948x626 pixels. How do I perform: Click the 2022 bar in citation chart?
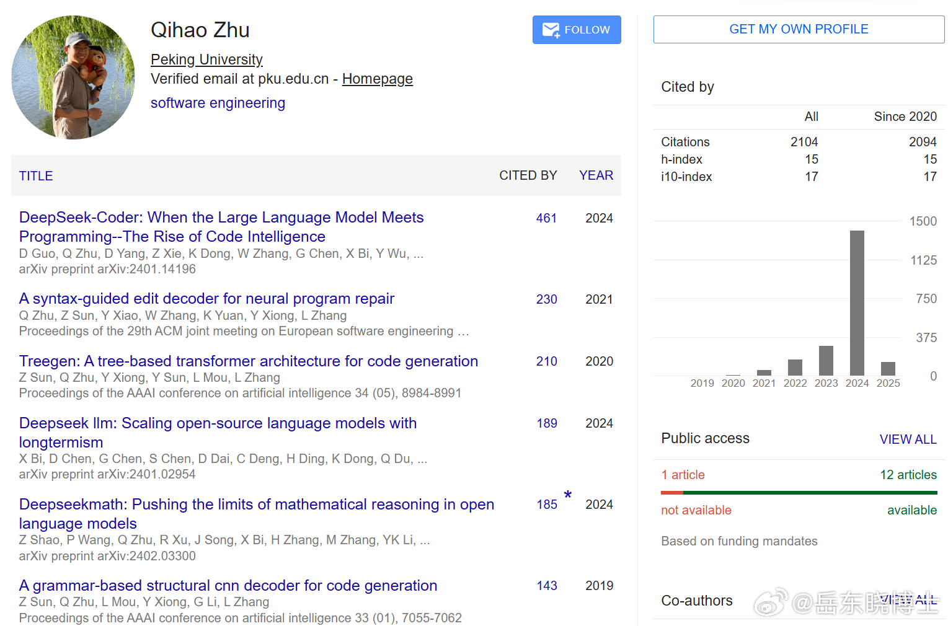[795, 368]
